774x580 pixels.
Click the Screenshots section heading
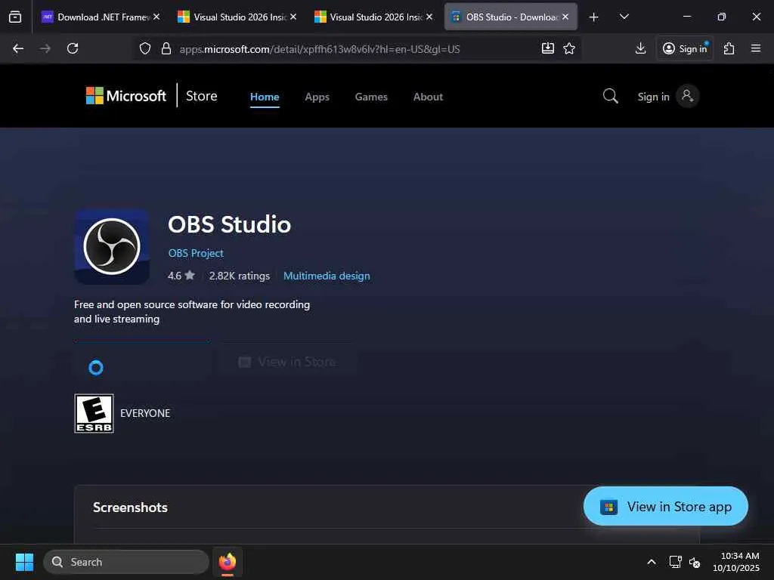pos(130,507)
